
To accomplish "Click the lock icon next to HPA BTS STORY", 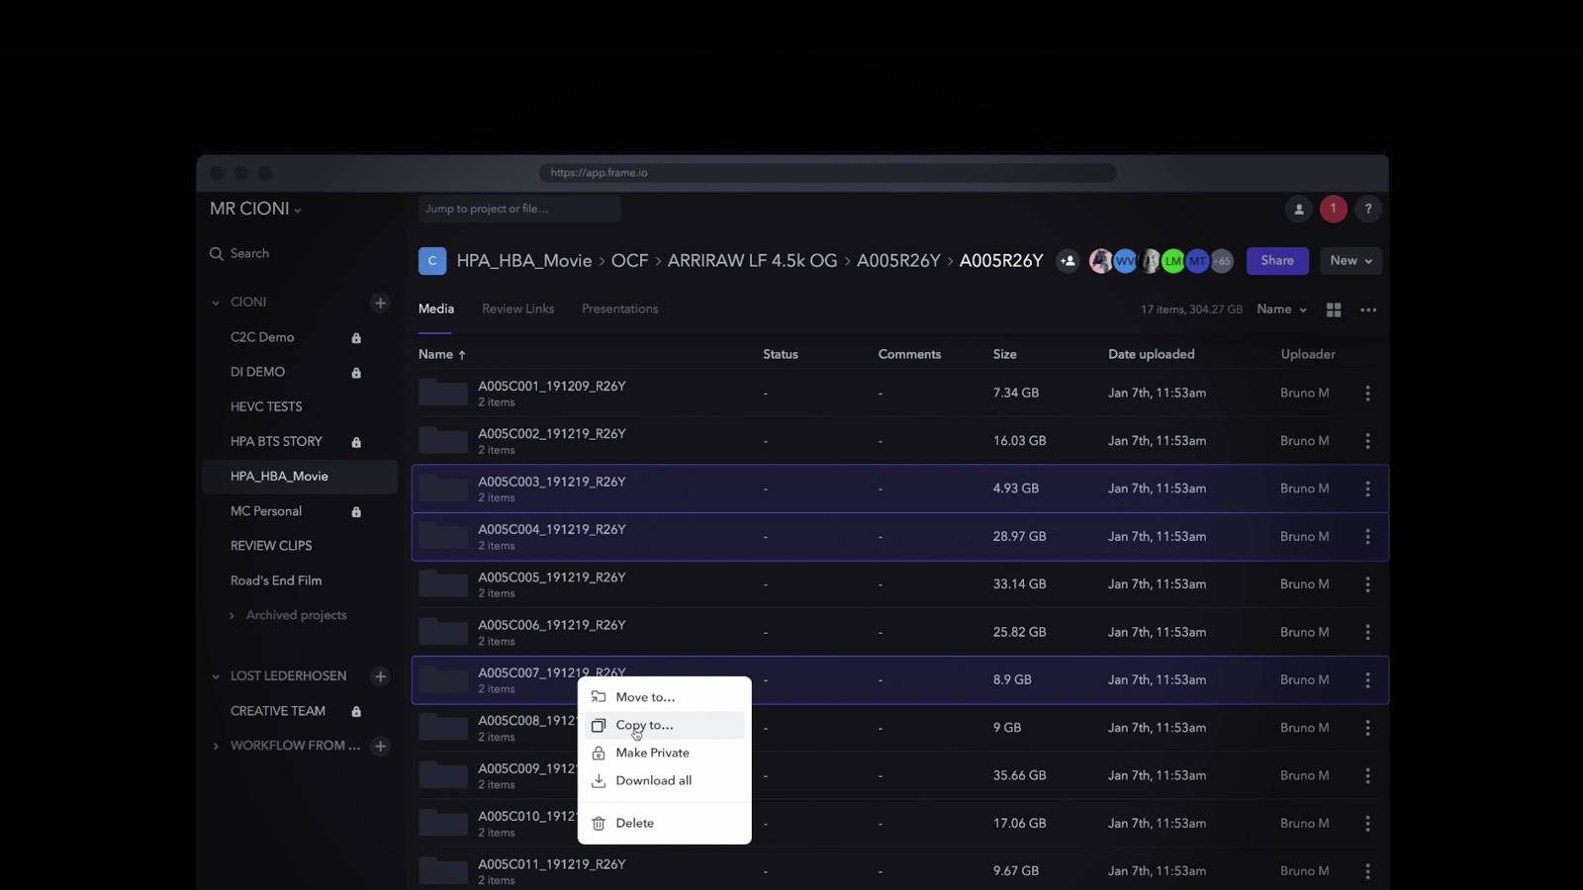I will tap(356, 442).
